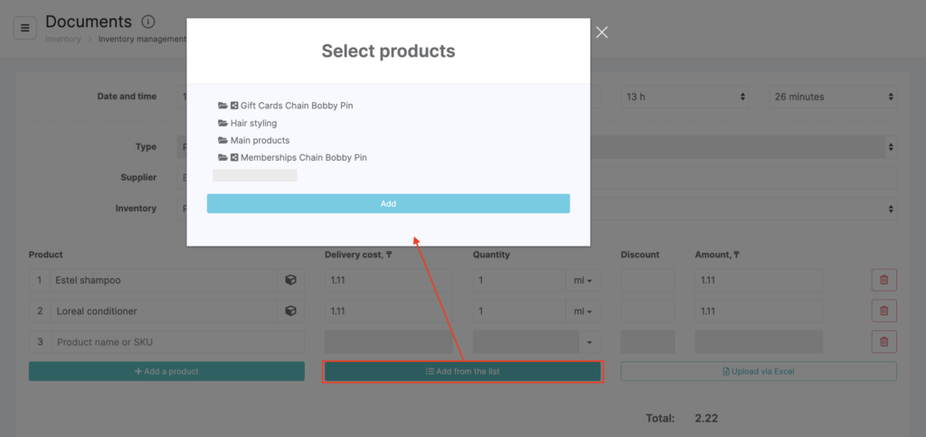Open the ml unit dropdown for Estel shampoo
The image size is (926, 437).
tap(583, 281)
